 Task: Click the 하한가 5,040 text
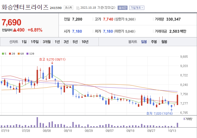124,31
